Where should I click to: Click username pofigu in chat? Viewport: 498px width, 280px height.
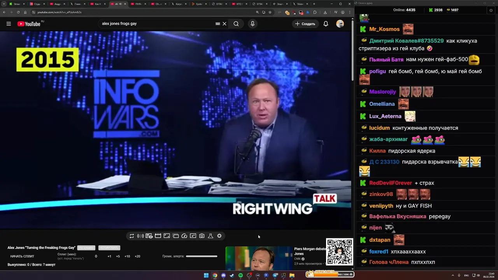[377, 71]
